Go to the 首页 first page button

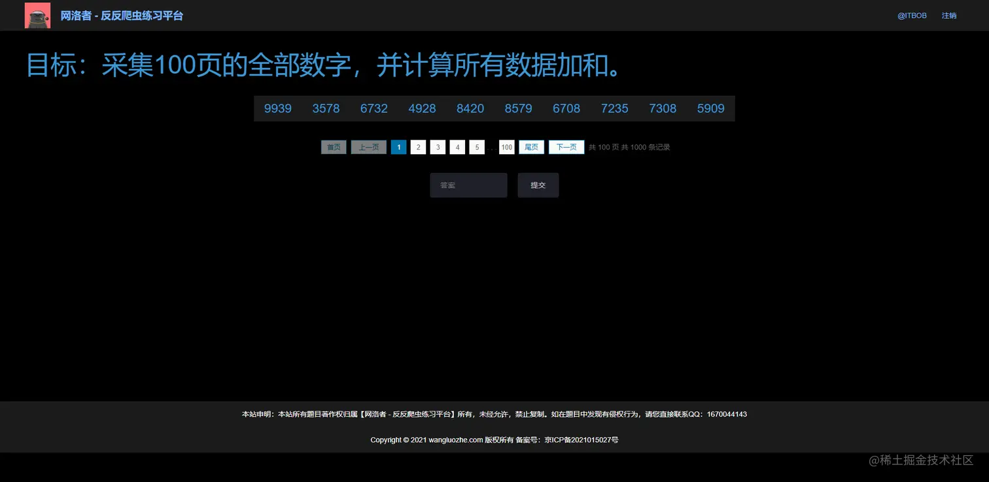pyautogui.click(x=334, y=148)
